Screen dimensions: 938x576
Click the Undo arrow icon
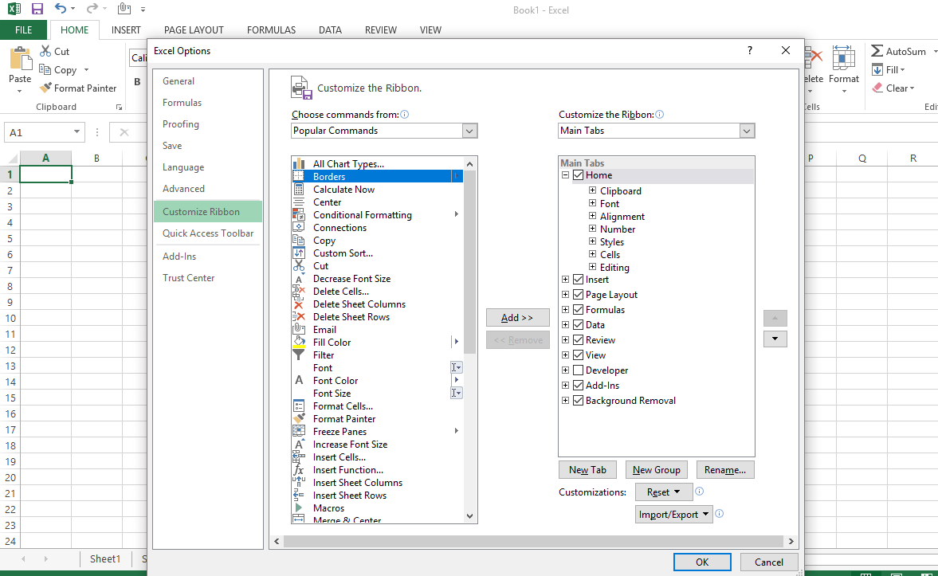61,10
